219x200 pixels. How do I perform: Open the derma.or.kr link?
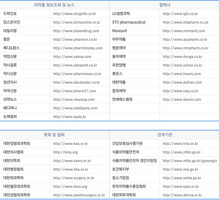[182, 195]
